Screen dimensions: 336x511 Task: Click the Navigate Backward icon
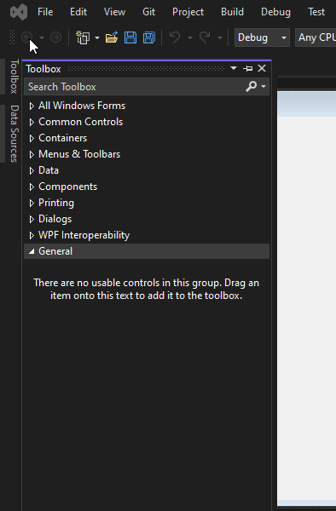[27, 37]
